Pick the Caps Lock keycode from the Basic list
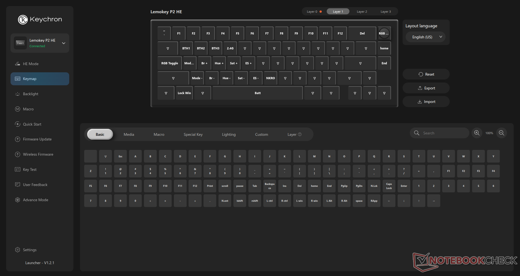Image resolution: width=520 pixels, height=276 pixels. [389, 186]
